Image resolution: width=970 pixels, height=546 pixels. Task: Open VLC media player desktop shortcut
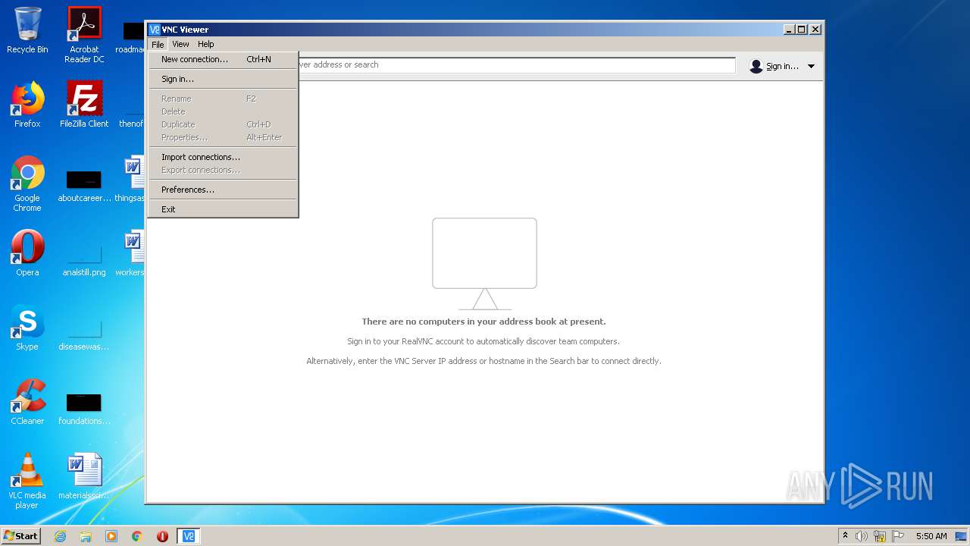[27, 481]
